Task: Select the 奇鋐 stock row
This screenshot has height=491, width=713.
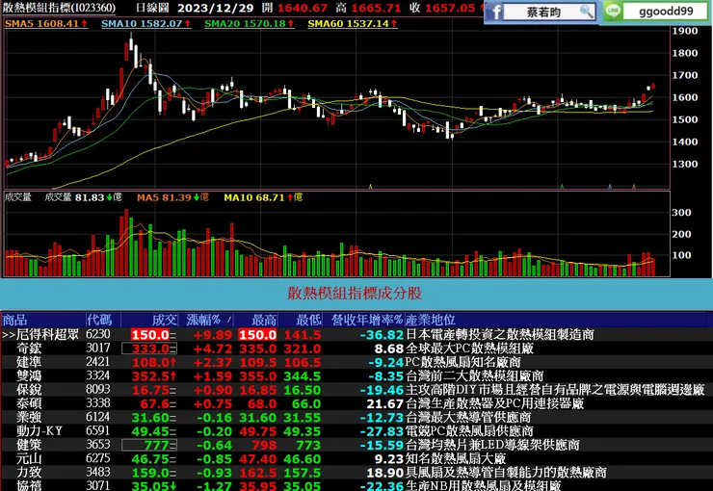Action: click(x=356, y=349)
